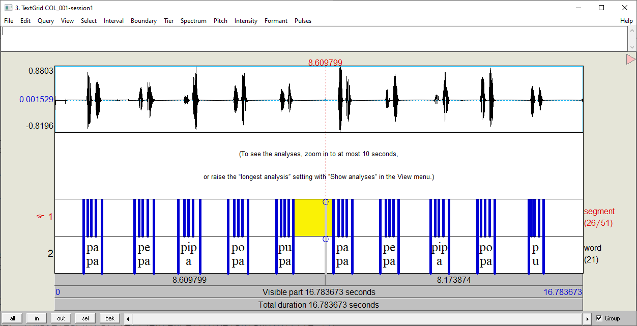The width and height of the screenshot is (637, 326).
Task: Select the first 'papa' word interval
Action: click(93, 255)
